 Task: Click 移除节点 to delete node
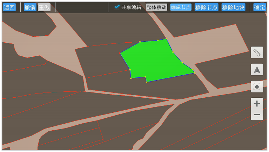point(206,7)
